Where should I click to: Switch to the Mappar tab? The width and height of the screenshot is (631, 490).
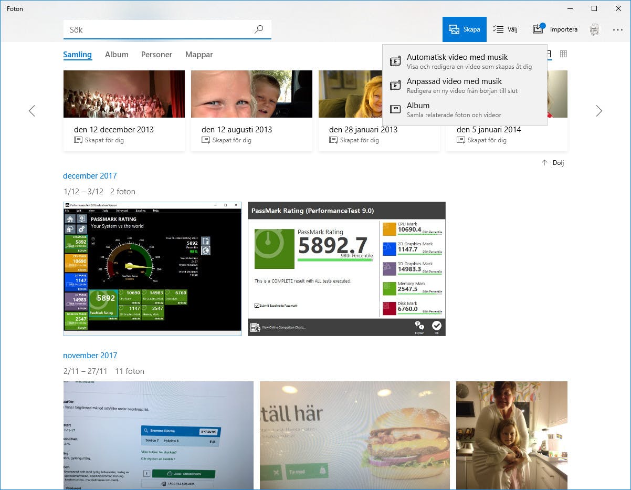[x=199, y=55]
